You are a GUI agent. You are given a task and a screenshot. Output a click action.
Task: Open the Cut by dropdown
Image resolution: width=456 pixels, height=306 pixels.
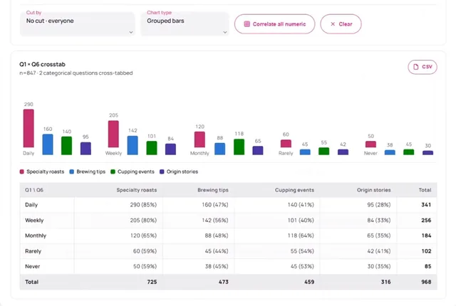[x=78, y=23]
